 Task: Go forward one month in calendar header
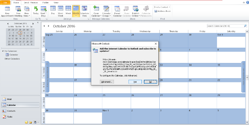[x=49, y=26]
